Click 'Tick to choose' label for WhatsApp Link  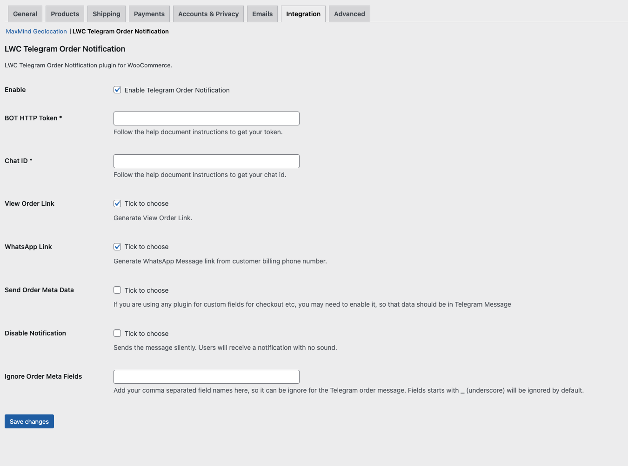pyautogui.click(x=147, y=247)
